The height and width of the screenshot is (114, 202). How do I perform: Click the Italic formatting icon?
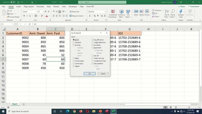(x=27, y=16)
